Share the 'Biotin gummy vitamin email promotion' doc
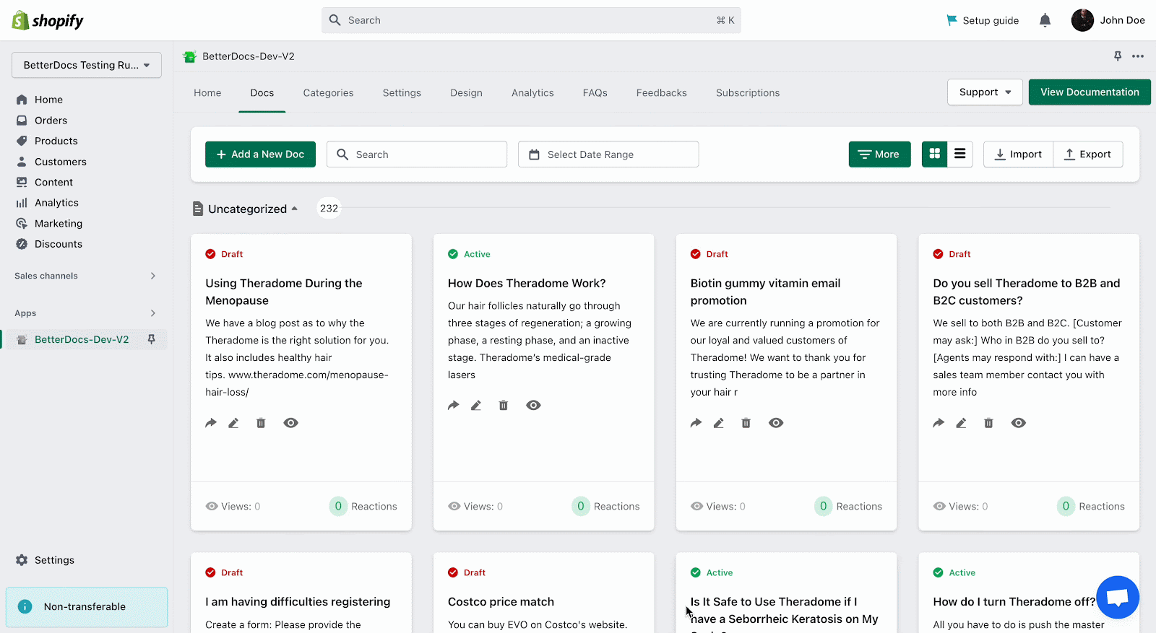This screenshot has height=633, width=1156. click(x=696, y=423)
